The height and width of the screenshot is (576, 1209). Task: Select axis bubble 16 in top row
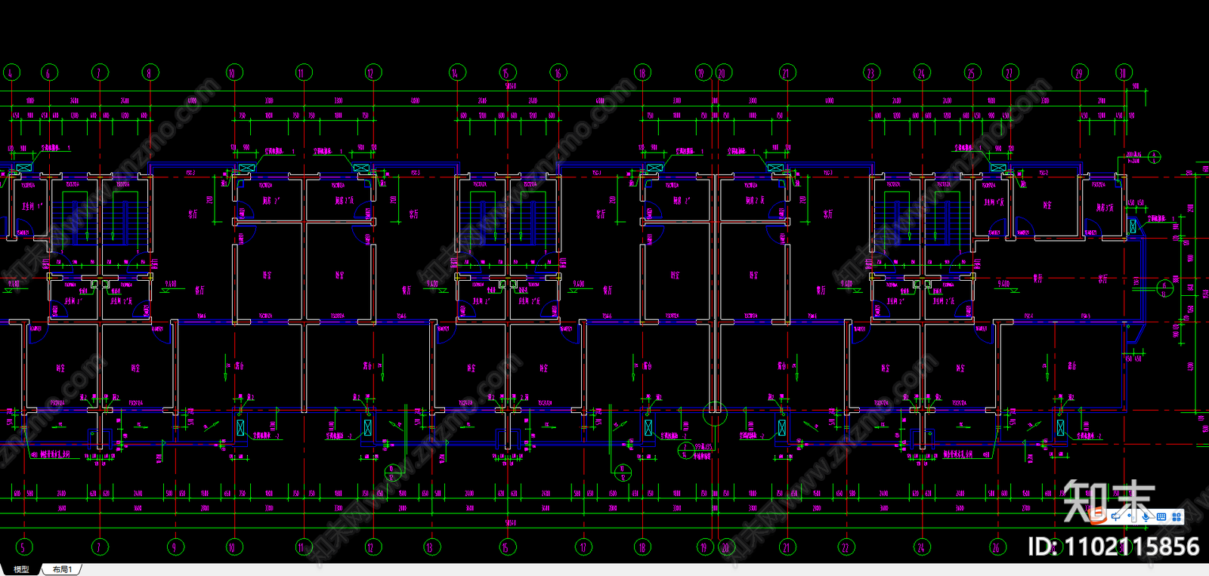558,72
